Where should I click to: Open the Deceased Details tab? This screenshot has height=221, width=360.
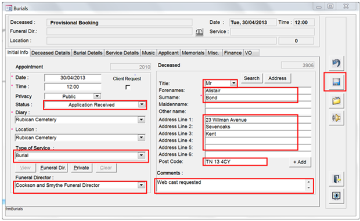[x=51, y=53]
